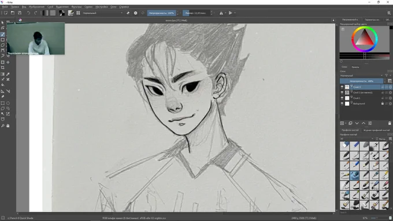
Task: Switch to the Каналы tab
Action: coord(355,67)
